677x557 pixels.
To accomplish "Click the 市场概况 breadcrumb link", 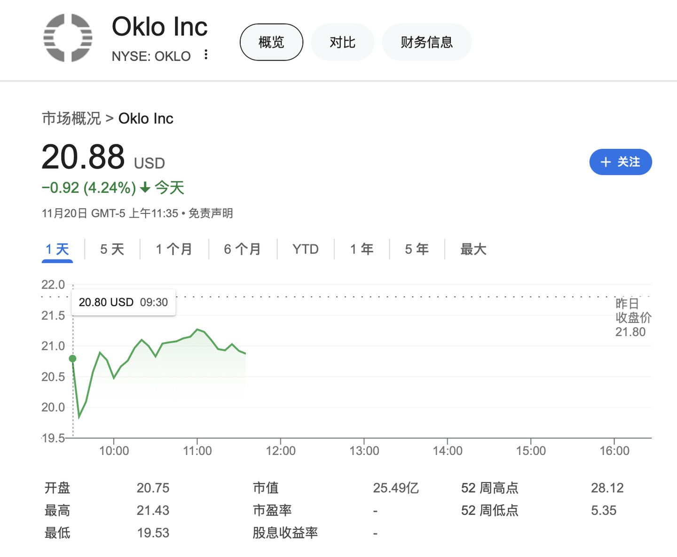I will point(71,118).
